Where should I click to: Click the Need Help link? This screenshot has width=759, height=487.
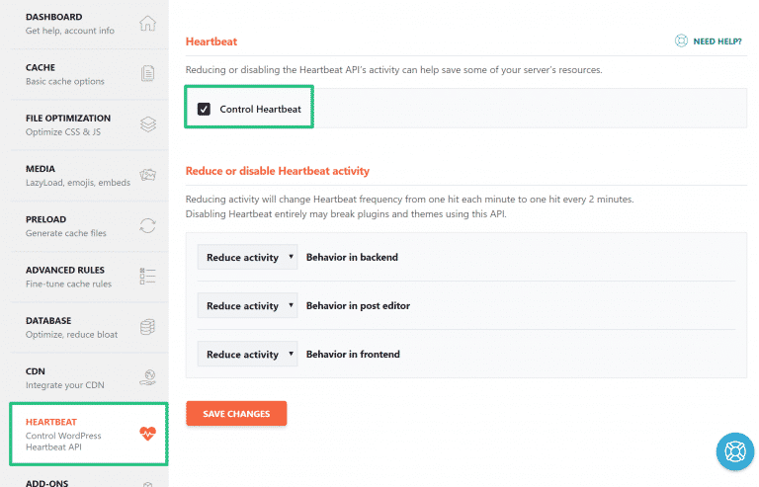click(711, 41)
